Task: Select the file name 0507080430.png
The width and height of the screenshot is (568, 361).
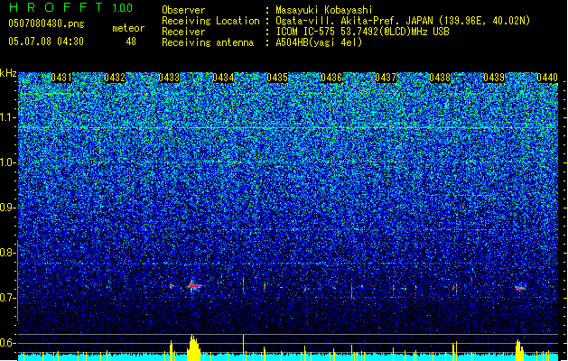Action: click(46, 24)
